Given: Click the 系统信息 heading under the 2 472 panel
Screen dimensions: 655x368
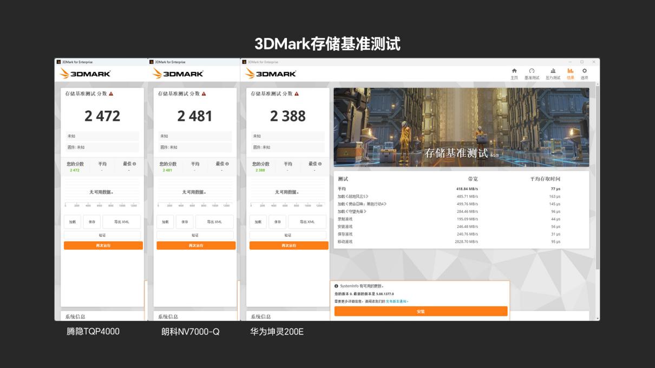Looking at the screenshot, I should tap(75, 317).
